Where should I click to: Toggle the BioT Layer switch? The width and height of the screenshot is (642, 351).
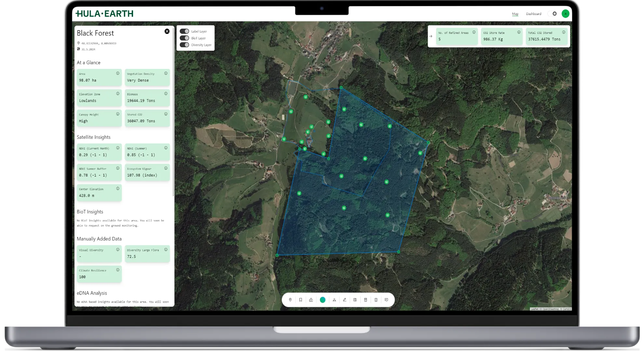pos(184,38)
